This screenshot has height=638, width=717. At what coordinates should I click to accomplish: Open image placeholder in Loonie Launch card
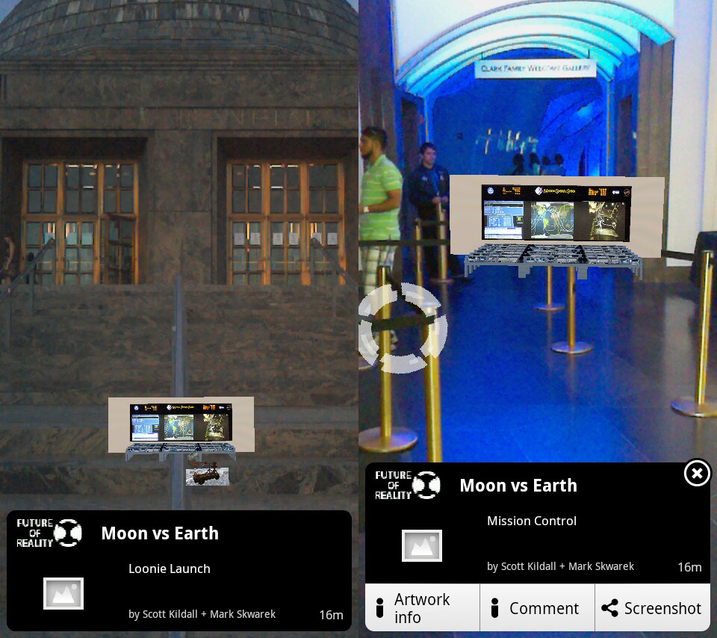(63, 593)
